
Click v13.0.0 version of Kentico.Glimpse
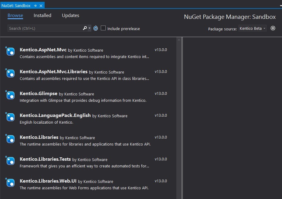click(x=161, y=93)
